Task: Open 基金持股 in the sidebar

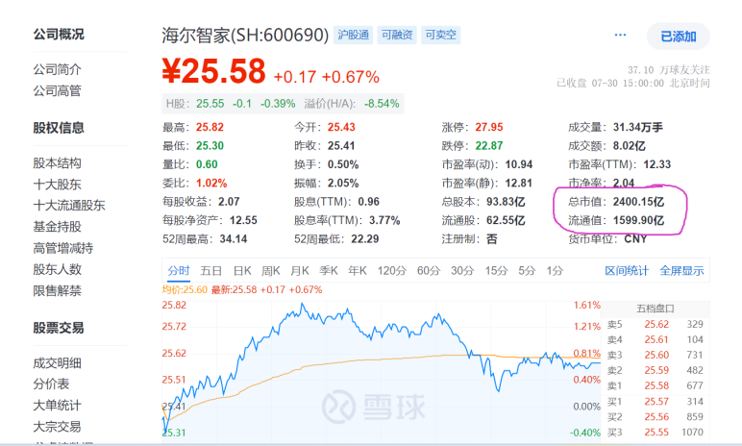Action: pyautogui.click(x=58, y=227)
